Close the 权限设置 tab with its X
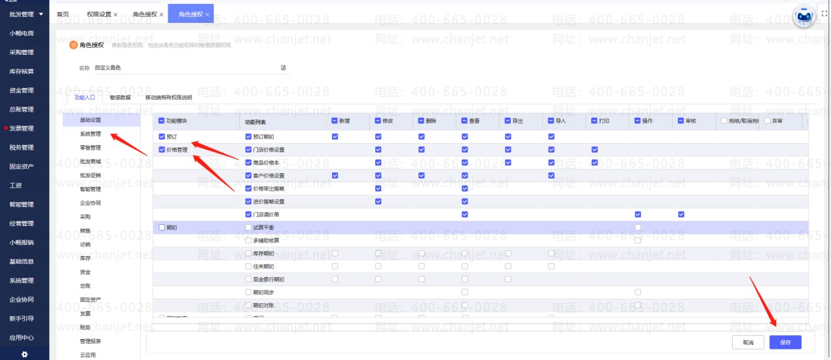 [116, 14]
